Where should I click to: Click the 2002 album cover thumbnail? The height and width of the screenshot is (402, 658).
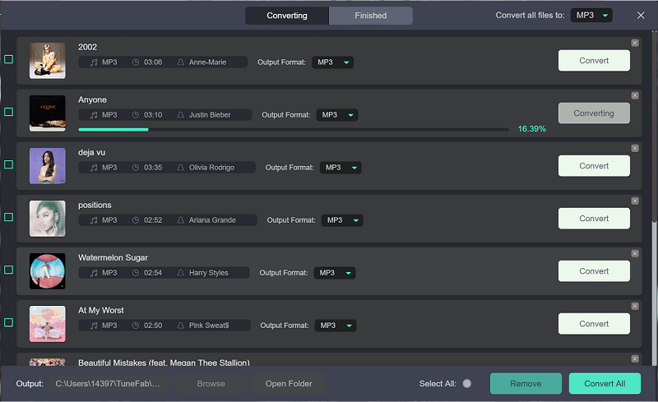[47, 61]
